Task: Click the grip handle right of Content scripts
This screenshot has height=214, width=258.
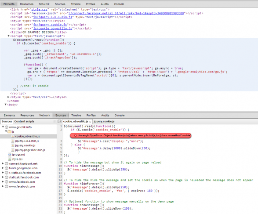Action: 55,121
